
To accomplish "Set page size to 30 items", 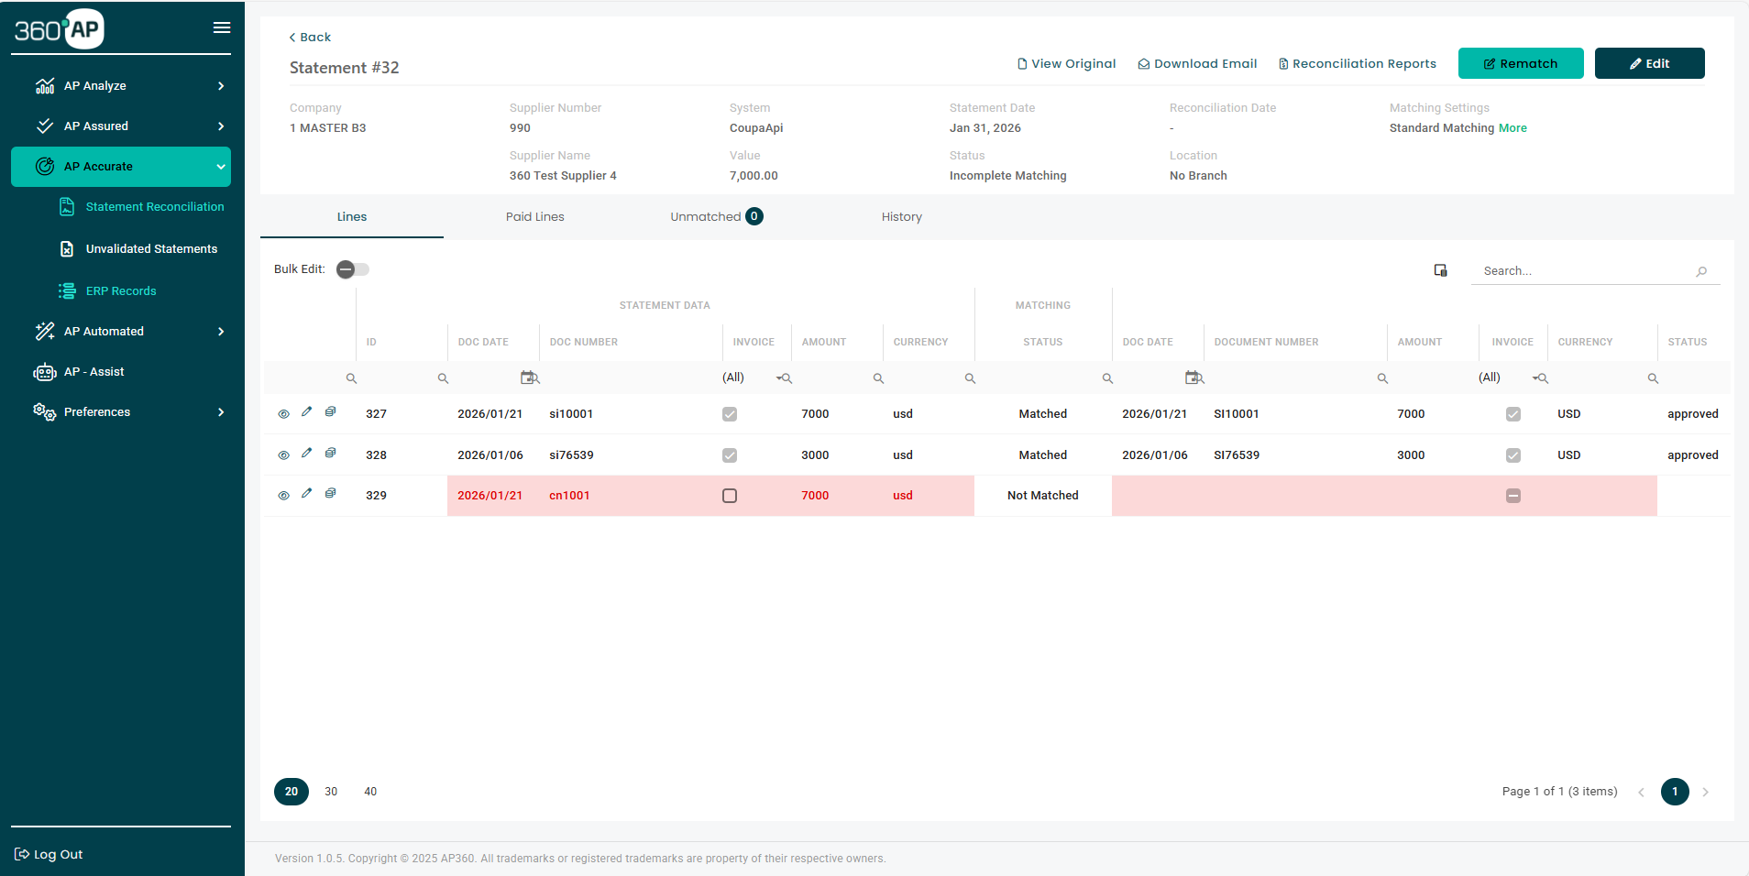I will pos(330,792).
